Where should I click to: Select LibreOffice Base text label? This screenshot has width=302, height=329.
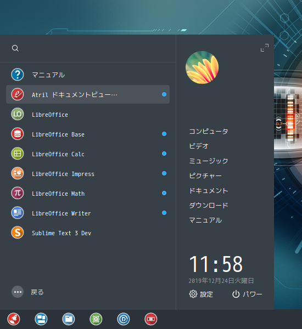(58, 134)
